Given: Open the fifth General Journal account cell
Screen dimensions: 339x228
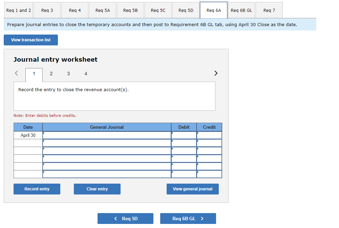Looking at the screenshot, I should click(107, 166).
